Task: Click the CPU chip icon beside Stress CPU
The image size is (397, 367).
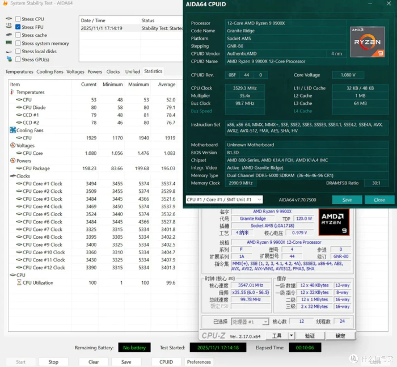Action: [x=9, y=18]
